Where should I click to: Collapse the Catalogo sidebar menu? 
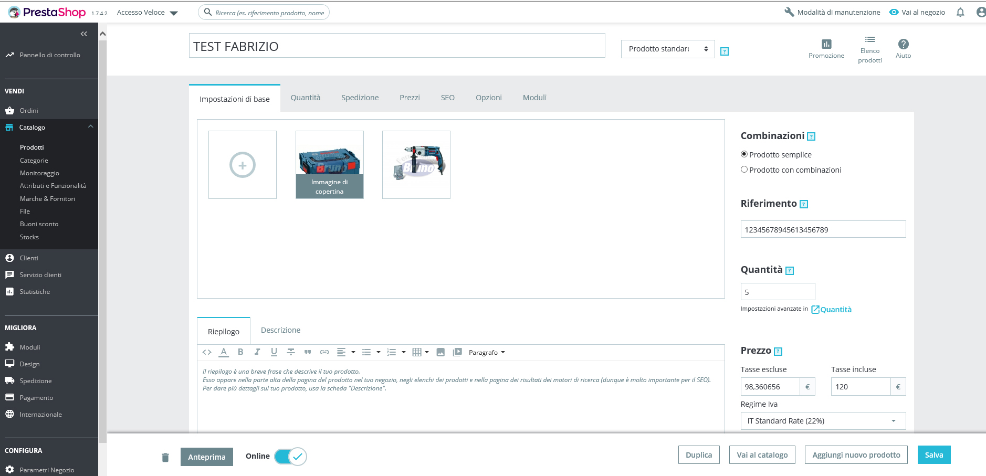91,127
